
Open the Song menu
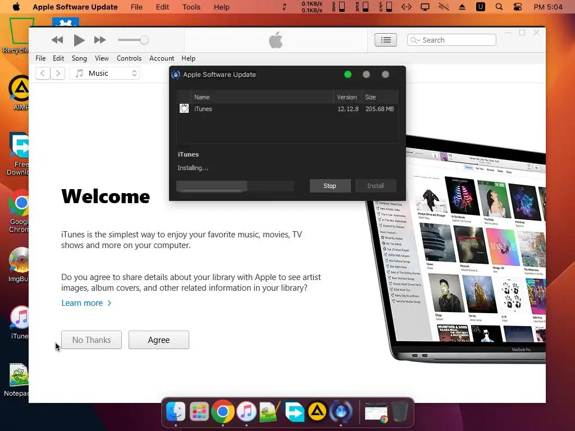(x=79, y=58)
